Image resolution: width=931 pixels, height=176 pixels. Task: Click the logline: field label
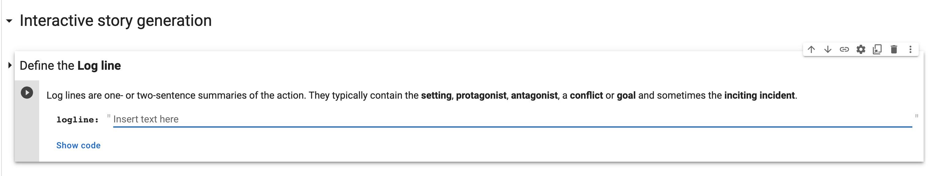click(x=77, y=120)
